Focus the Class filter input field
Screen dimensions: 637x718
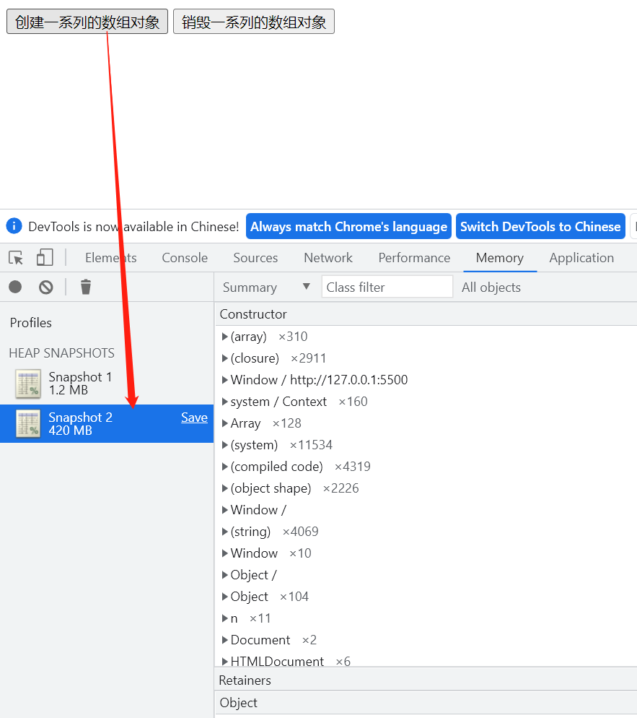(x=387, y=287)
